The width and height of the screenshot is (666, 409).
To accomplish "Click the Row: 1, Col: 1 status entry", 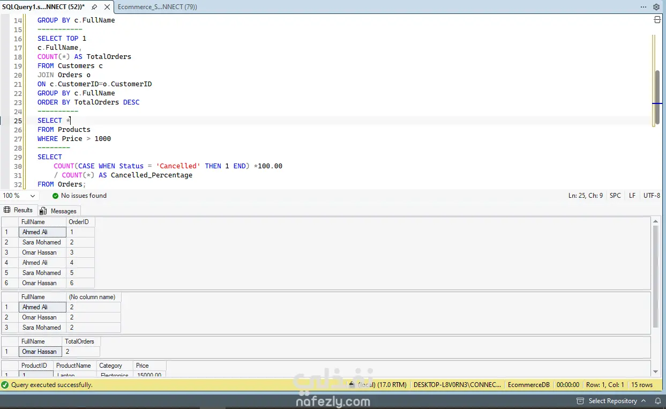I will click(x=605, y=385).
